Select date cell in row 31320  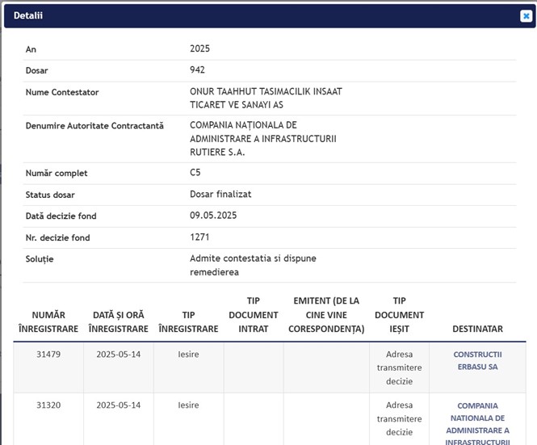(118, 405)
